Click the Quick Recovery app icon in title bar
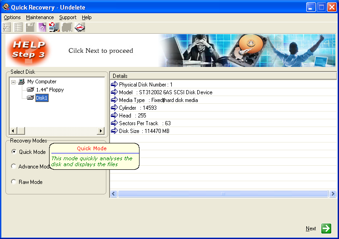Screen dimensions: 339x239 [x=6, y=7]
